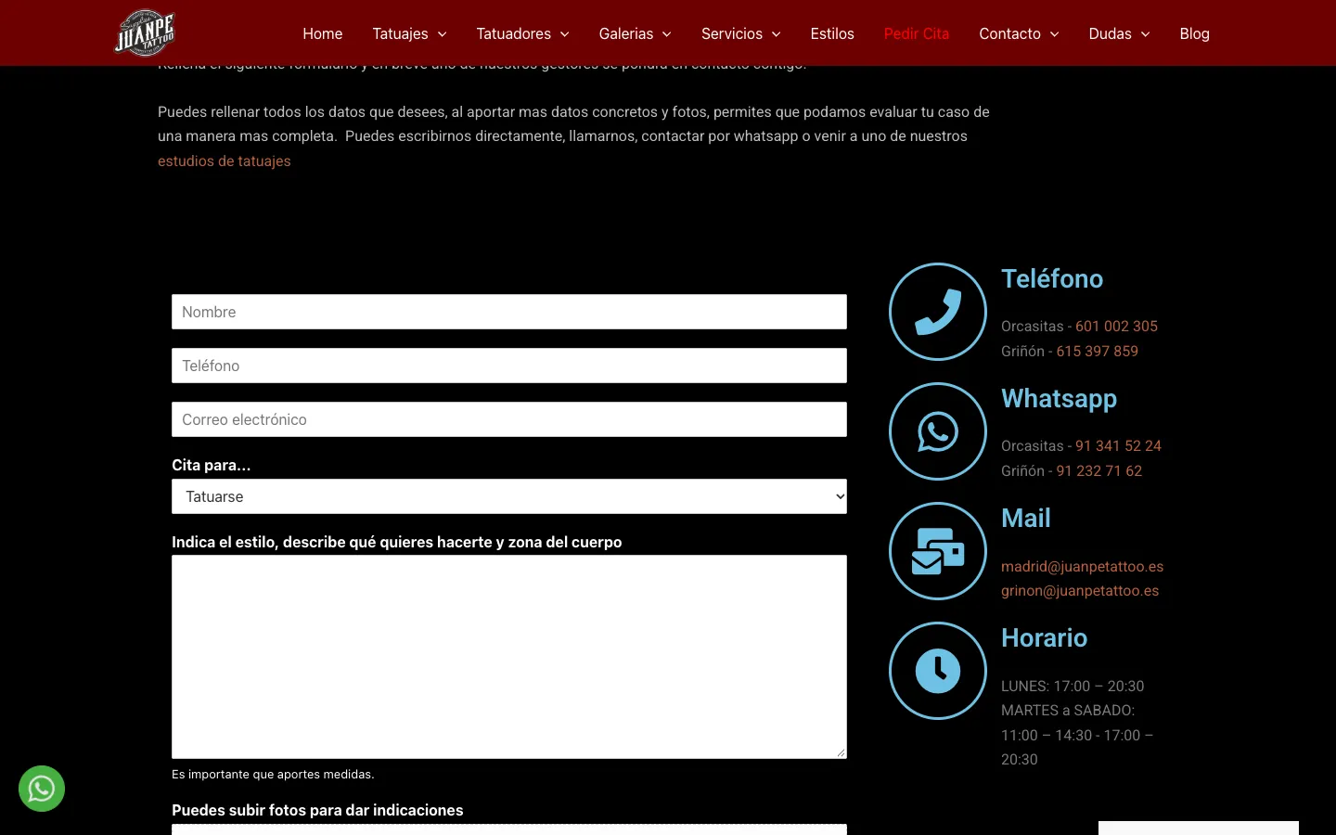Click the WhatsApp circle icon beside contact numbers
1336x835 pixels.
(x=938, y=431)
